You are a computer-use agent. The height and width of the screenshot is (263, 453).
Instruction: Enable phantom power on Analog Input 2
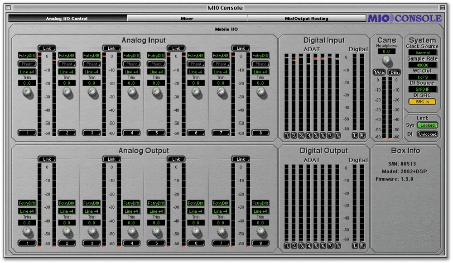click(67, 64)
